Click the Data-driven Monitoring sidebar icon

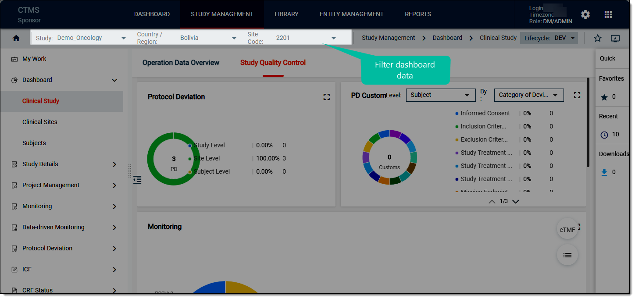point(14,228)
